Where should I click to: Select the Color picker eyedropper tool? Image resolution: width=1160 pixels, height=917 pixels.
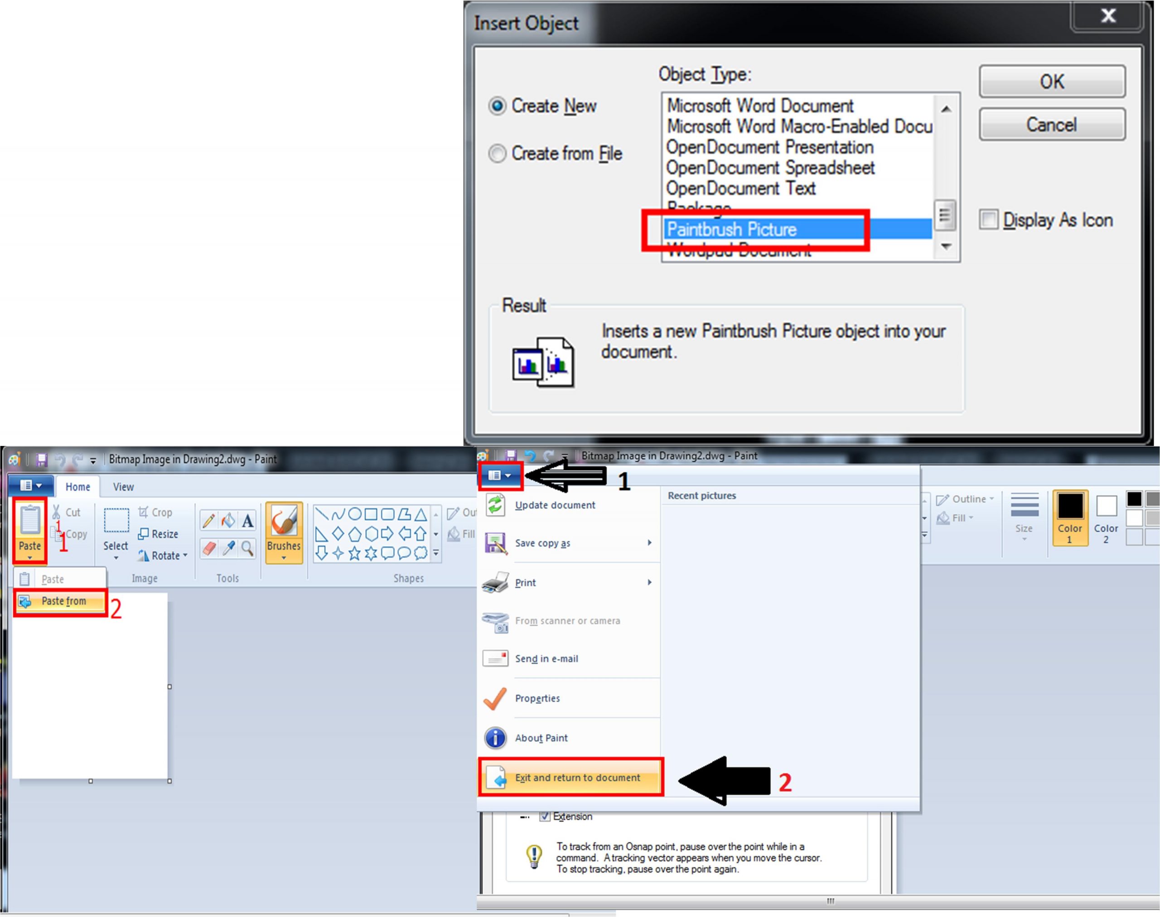coord(228,548)
